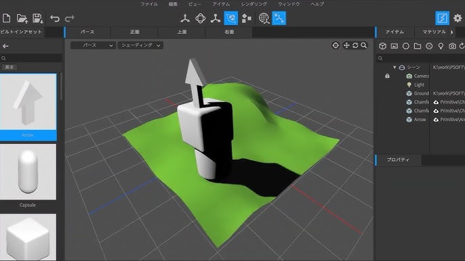The width and height of the screenshot is (465, 261).
Task: Collapse the シーン scene tree node
Action: tap(395, 68)
